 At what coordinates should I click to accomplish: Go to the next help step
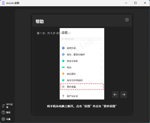[123, 94]
